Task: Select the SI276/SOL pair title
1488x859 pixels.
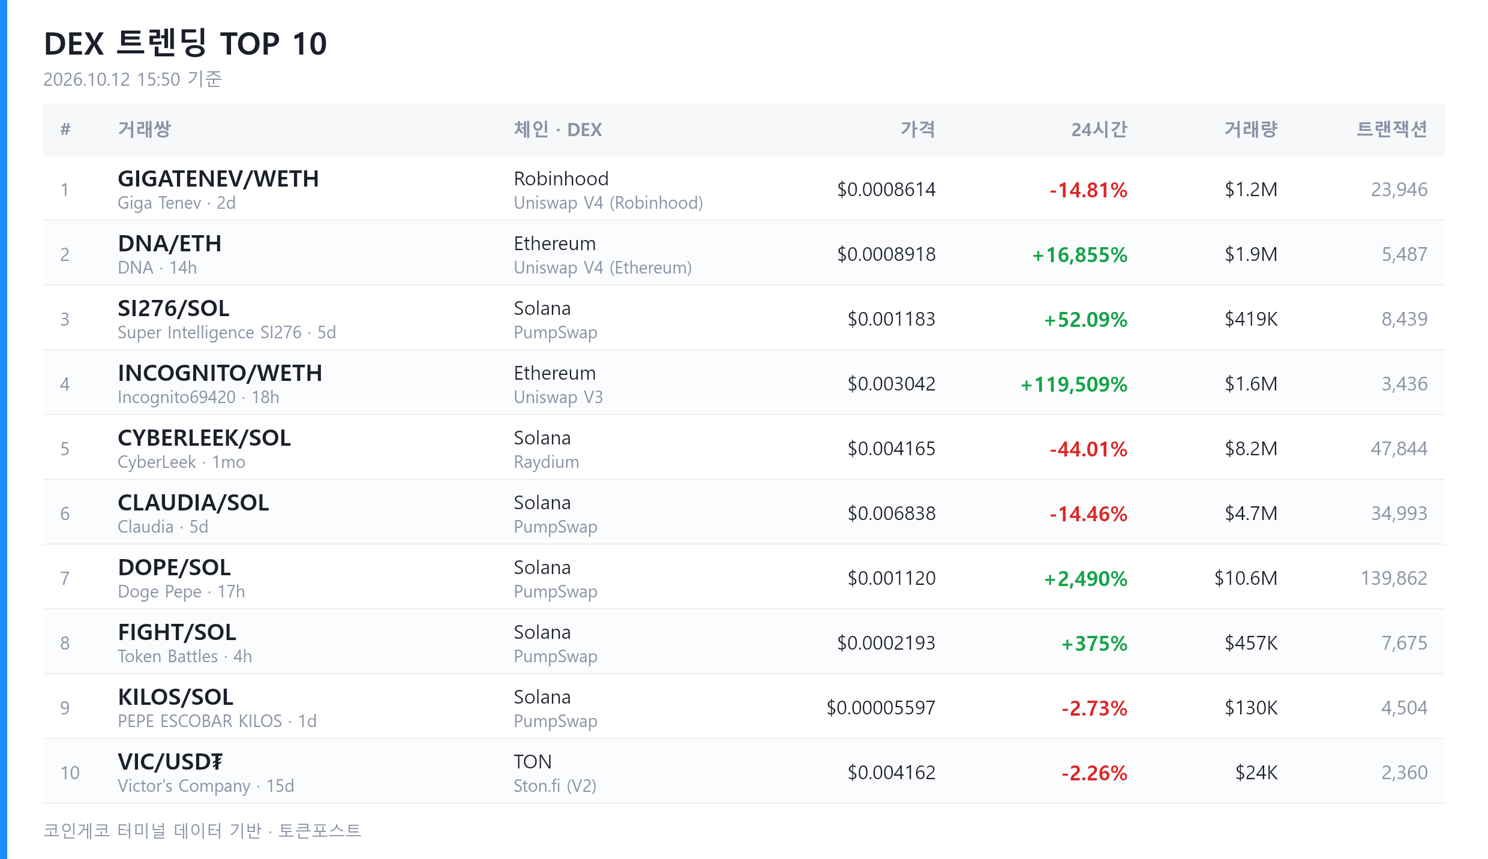Action: coord(173,308)
